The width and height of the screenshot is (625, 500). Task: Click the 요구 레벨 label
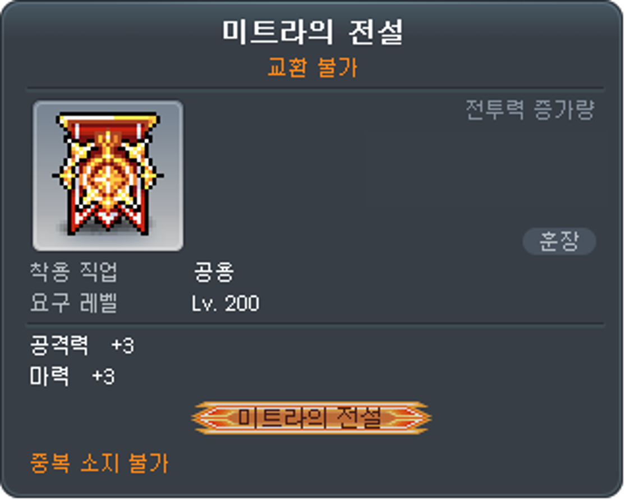click(73, 303)
